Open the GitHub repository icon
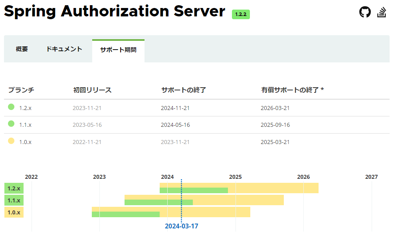 [366, 12]
